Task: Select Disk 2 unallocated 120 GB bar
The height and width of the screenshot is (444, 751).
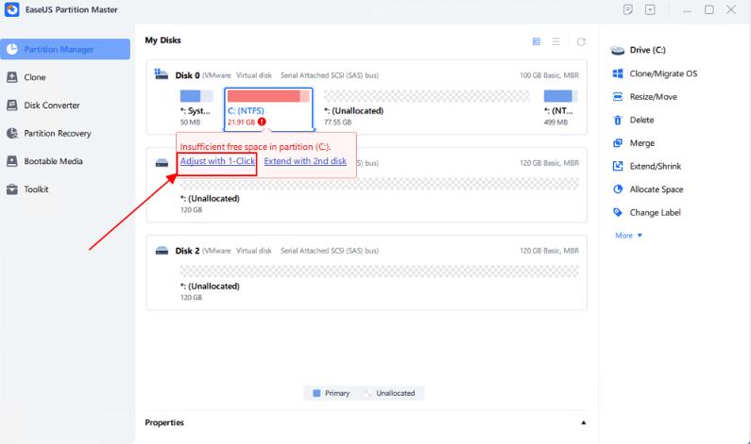Action: 380,271
